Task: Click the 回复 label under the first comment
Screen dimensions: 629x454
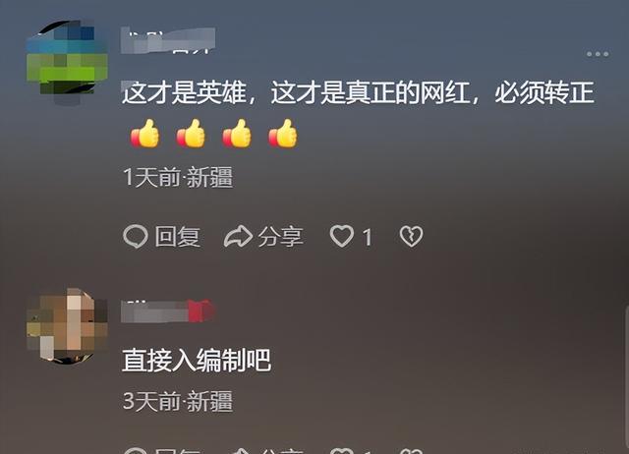Action: click(x=178, y=237)
